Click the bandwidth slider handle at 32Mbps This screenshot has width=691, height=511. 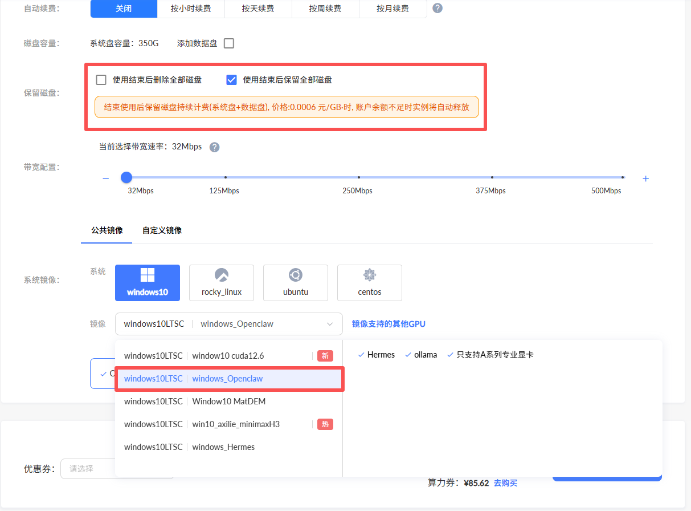pos(126,177)
